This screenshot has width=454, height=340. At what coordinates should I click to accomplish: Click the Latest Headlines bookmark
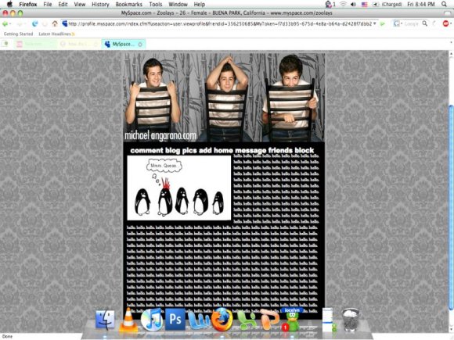pyautogui.click(x=55, y=34)
